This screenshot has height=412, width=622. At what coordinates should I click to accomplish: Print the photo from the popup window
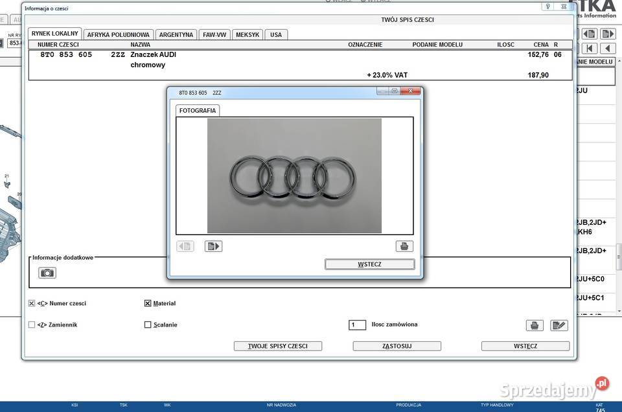tap(404, 246)
